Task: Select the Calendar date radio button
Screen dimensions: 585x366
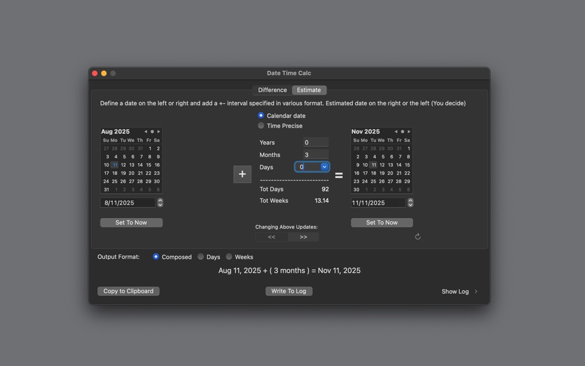Action: [x=261, y=115]
